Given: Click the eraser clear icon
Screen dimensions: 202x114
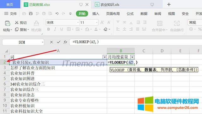Looking at the screenshot, I should [x=105, y=29].
